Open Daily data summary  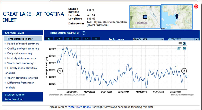tap(20, 53)
